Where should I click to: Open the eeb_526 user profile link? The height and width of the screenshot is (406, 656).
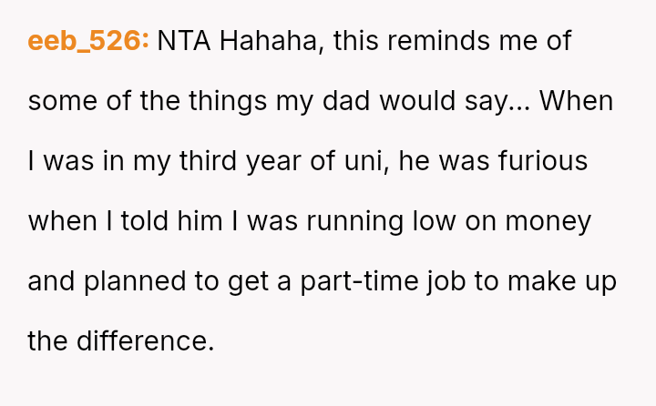coord(88,41)
